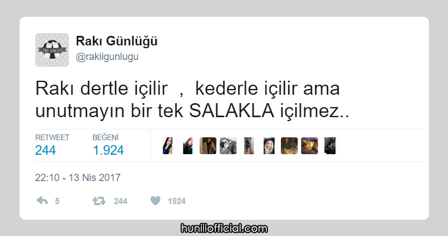Screen dimensions: 448x236
Task: Open the blonde woman's liker avatar
Action: click(269, 146)
